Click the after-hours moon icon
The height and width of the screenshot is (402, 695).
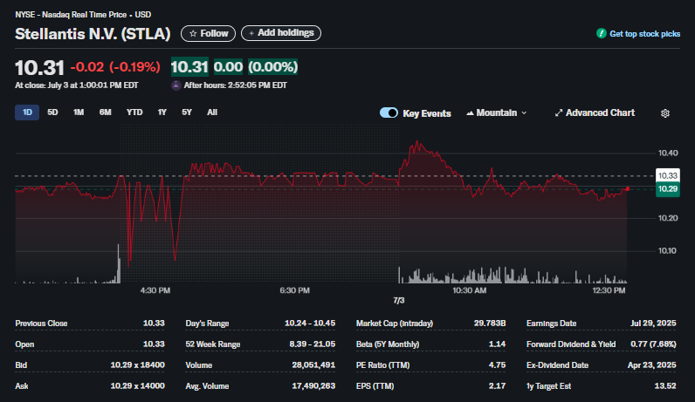176,85
